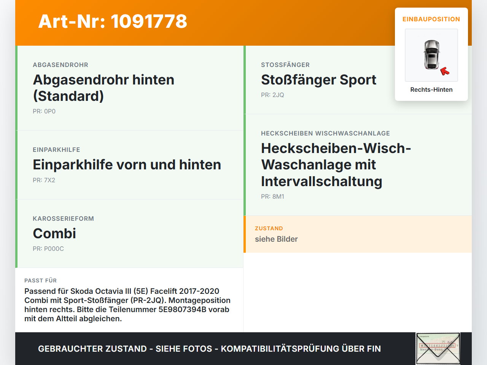Click the GEBRAUCHTER ZUSTAND footer banner text
The height and width of the screenshot is (365, 487).
coord(209,349)
